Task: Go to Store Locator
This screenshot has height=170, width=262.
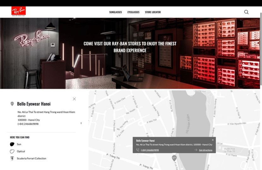Action: 153,12
